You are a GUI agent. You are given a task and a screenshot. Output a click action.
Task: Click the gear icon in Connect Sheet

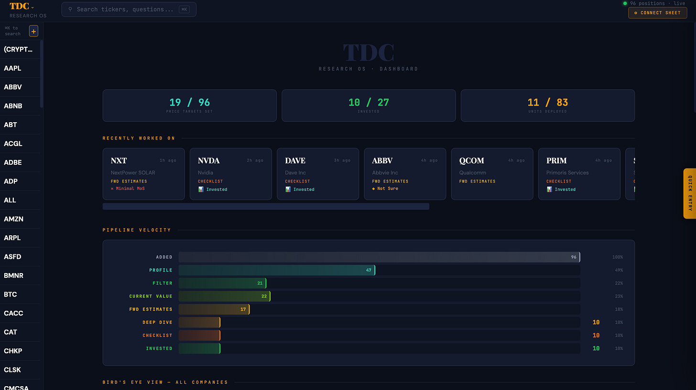[x=635, y=13]
